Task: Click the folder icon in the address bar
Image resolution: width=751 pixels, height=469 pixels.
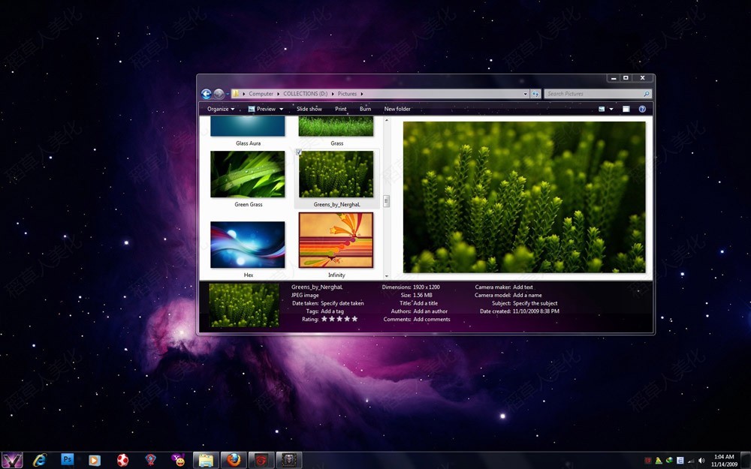Action: coord(236,94)
